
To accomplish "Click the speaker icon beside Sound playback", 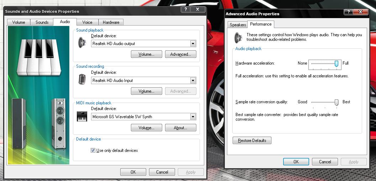I will click(x=82, y=43).
